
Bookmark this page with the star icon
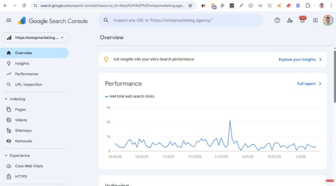click(x=190, y=6)
